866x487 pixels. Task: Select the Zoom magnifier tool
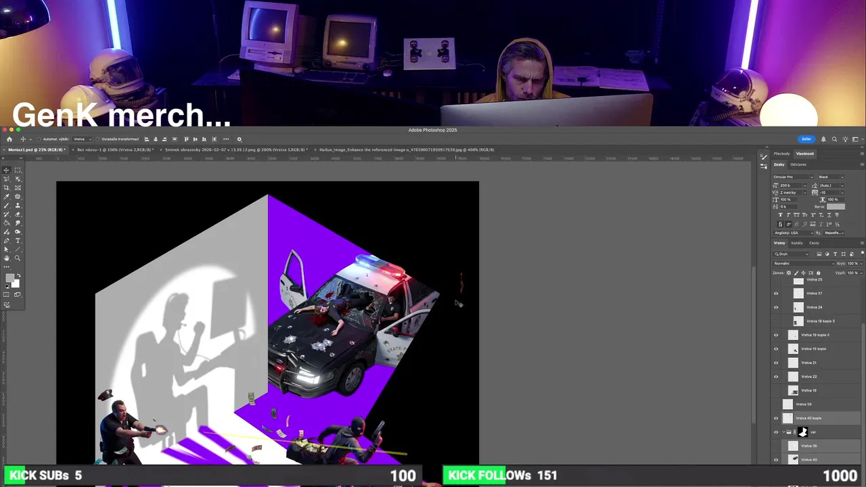point(18,258)
